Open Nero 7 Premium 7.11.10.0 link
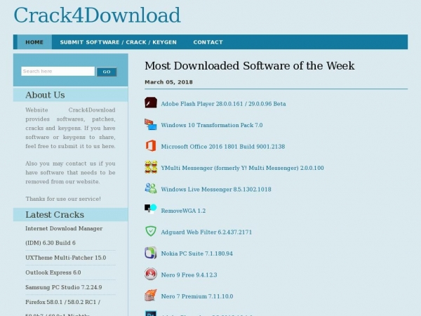The height and width of the screenshot is (316, 421). point(197,296)
